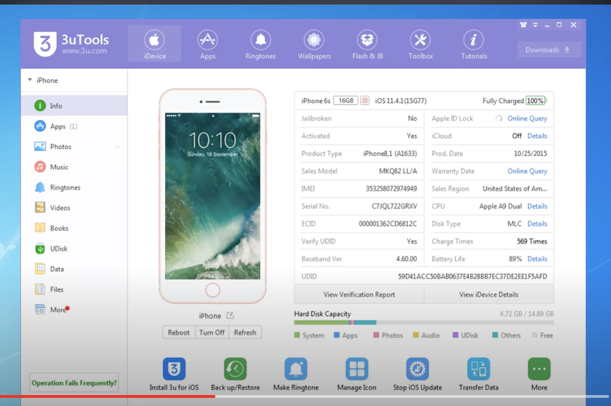Screen dimensions: 611x406
Task: Click Apple ID Lock Online Query link
Action: [527, 118]
